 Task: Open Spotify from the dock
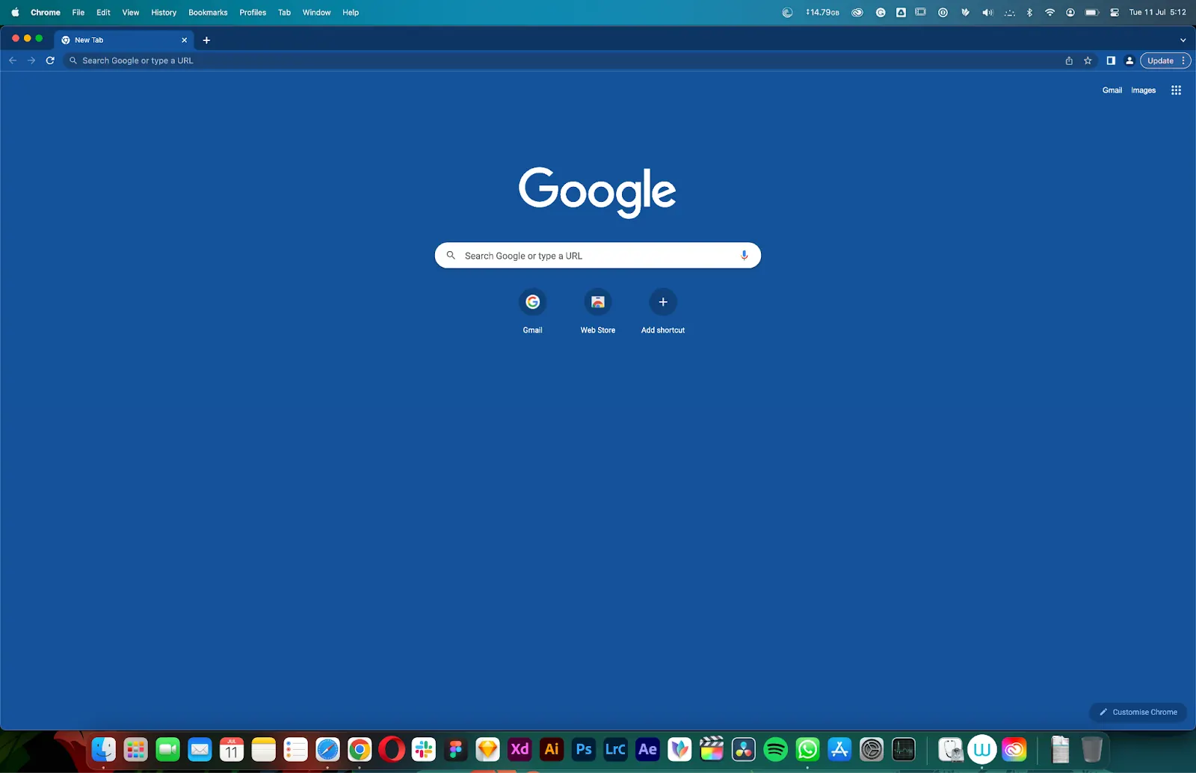(776, 749)
